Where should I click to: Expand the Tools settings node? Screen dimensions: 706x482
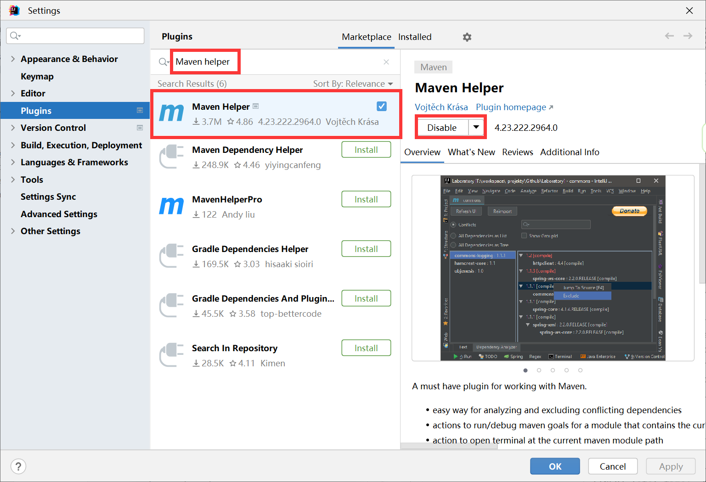(x=13, y=179)
